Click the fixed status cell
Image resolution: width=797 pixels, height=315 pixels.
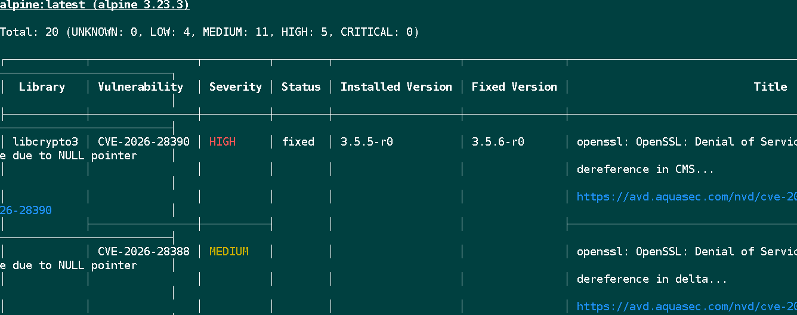[298, 142]
